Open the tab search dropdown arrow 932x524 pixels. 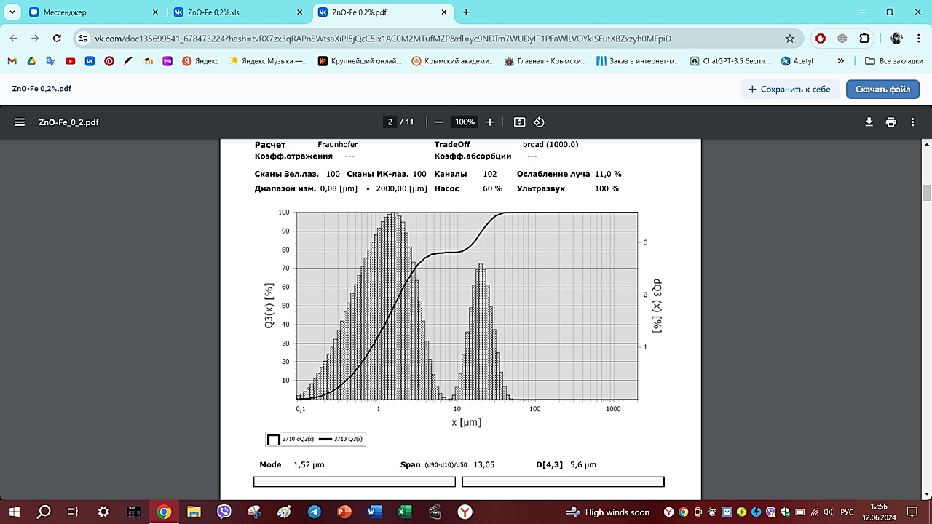pos(12,12)
